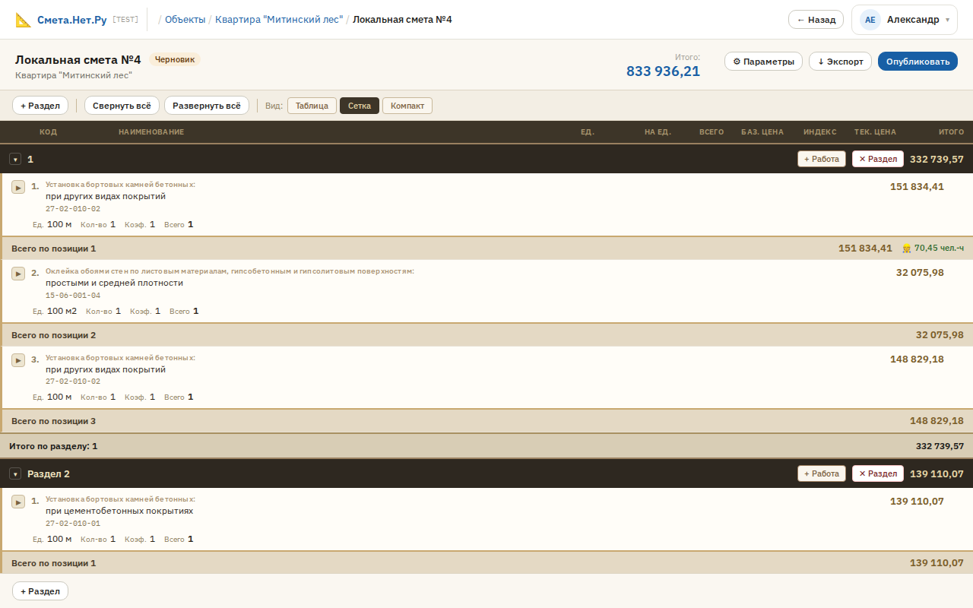
Task: Expand position 1 in Раздел 2
Action: coord(18,502)
